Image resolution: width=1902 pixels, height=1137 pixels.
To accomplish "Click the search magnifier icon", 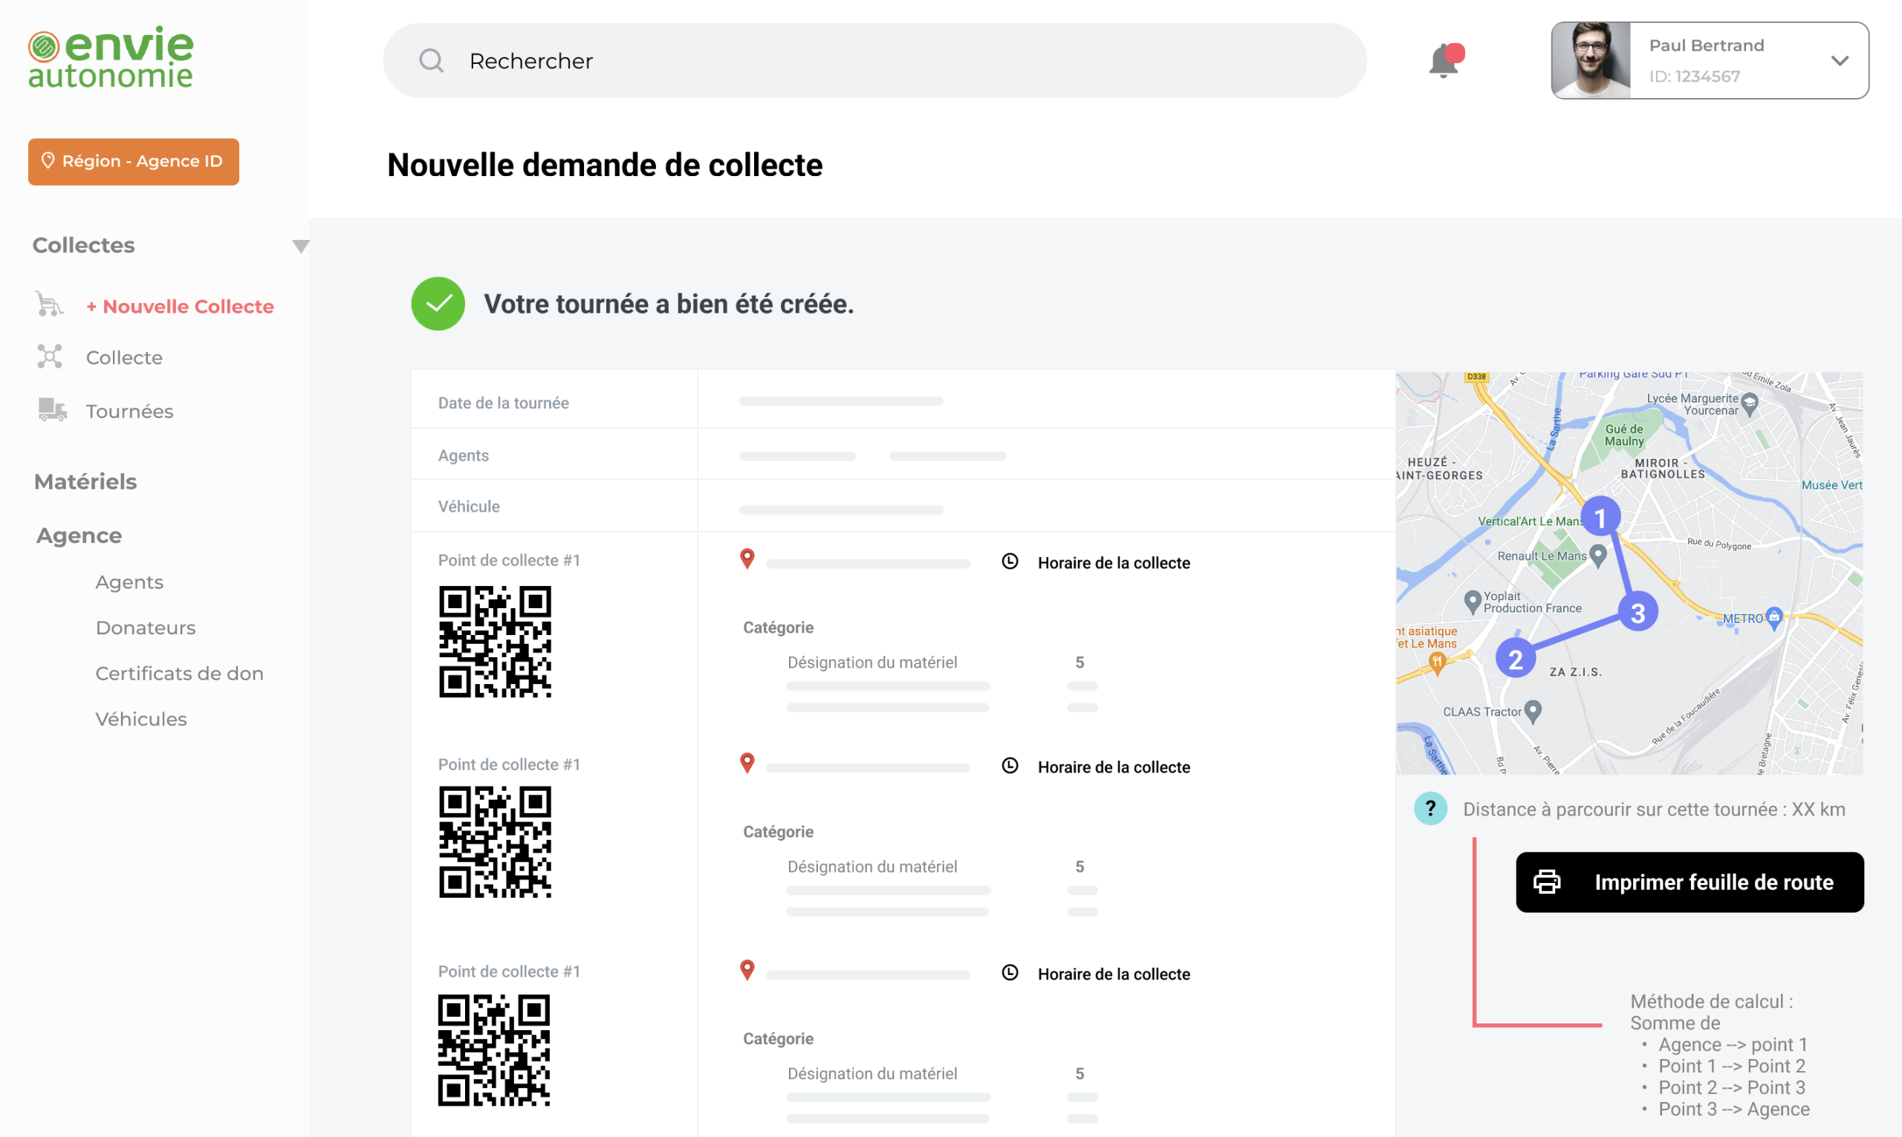I will pyautogui.click(x=432, y=61).
